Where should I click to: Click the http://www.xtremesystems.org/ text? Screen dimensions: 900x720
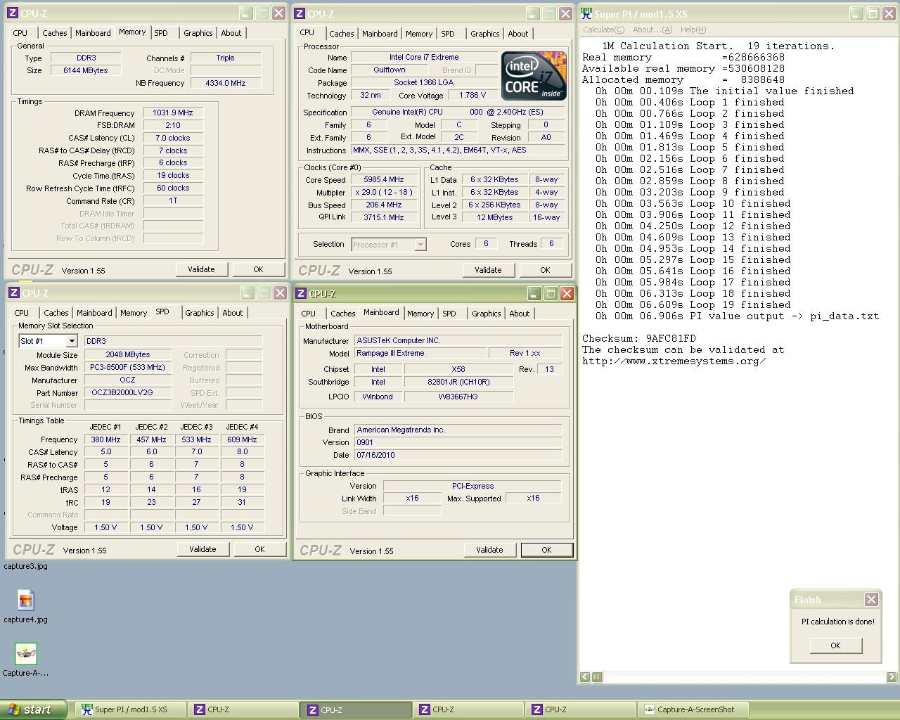coord(674,361)
